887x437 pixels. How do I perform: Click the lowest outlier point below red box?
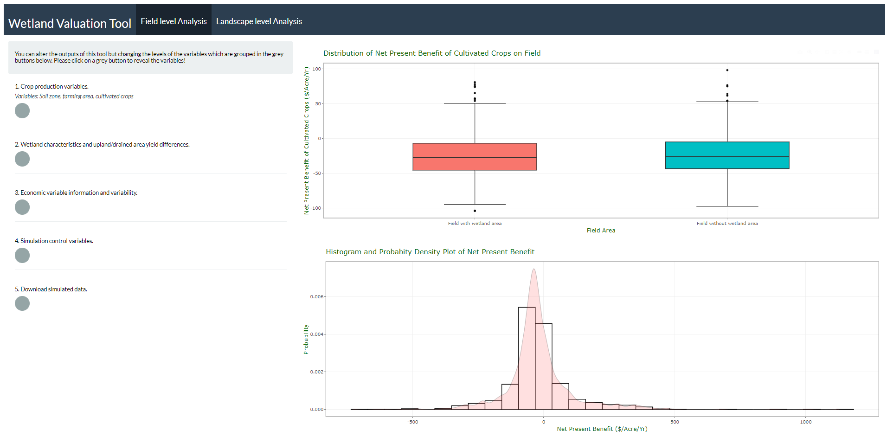(475, 211)
